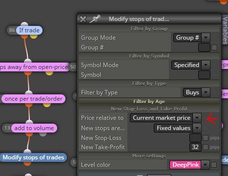Click the Filter by Symbol section header
Viewport: 228px width, 176px height.
[149, 56]
